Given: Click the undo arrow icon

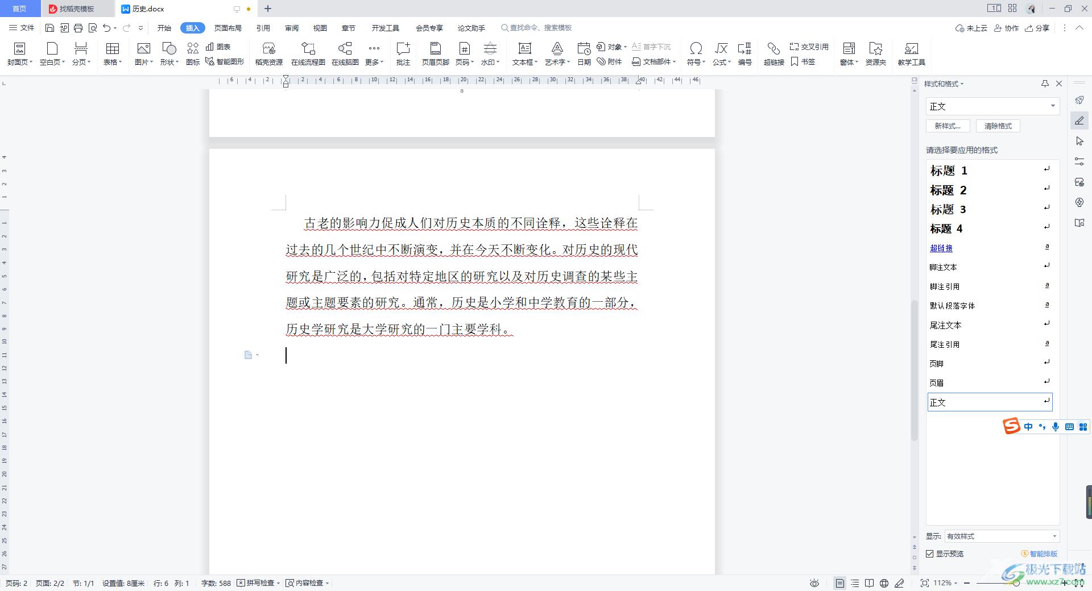Looking at the screenshot, I should (x=106, y=28).
